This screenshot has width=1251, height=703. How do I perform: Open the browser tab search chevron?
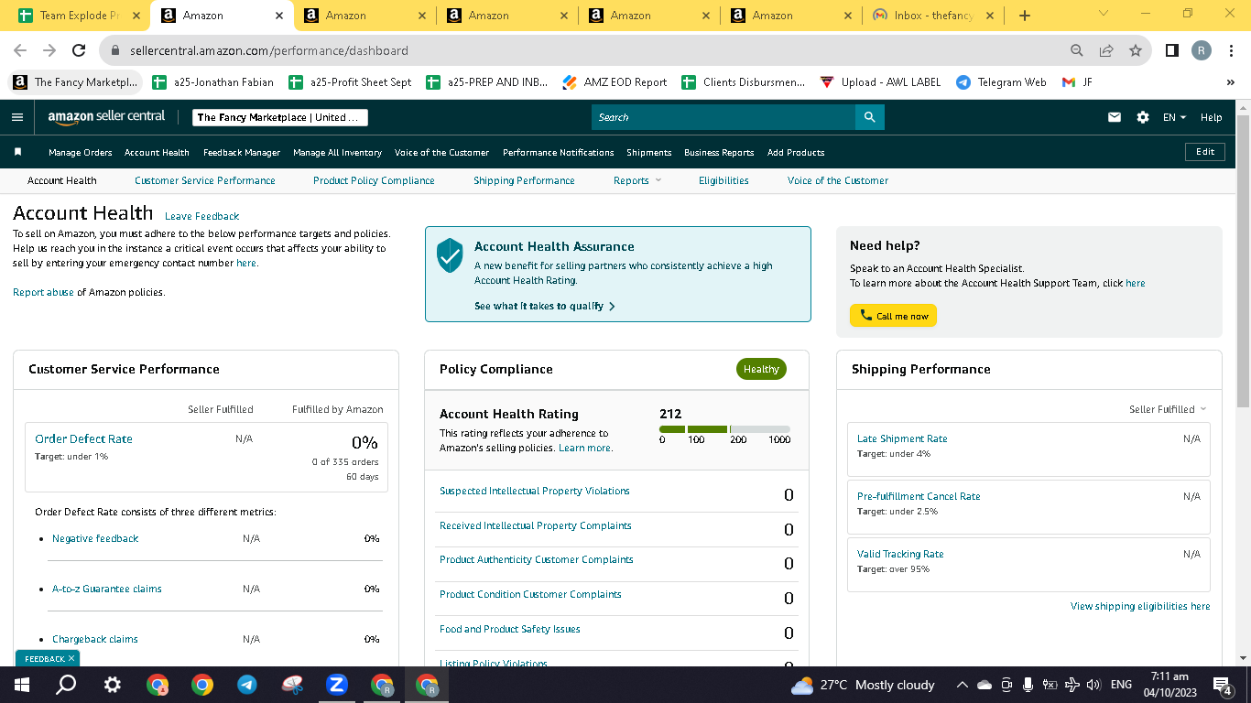(1103, 14)
